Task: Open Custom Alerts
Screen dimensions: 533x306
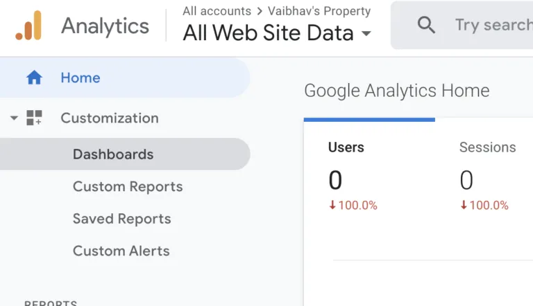Action: point(121,251)
